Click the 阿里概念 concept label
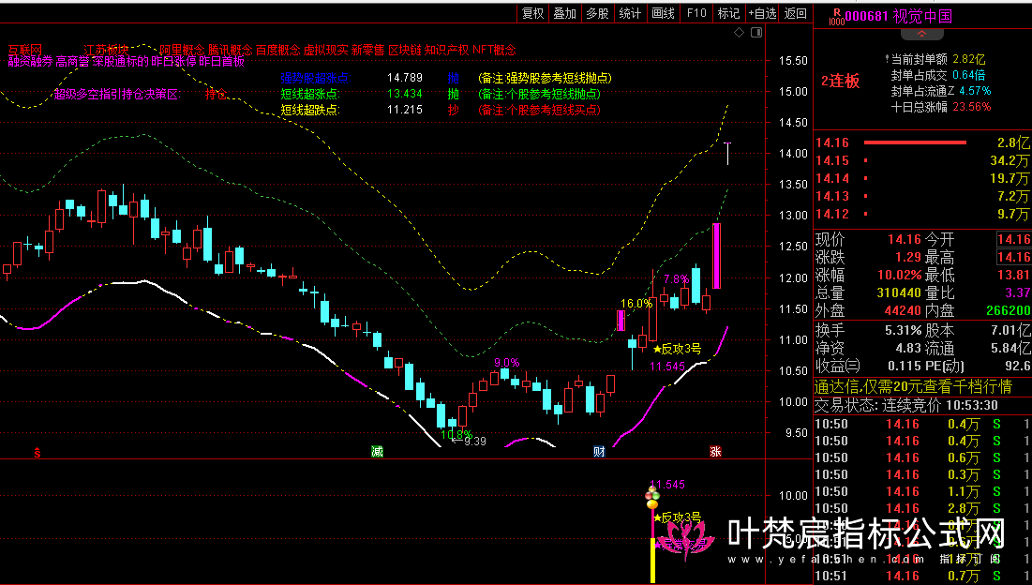Screen dimensions: 1032x585 [x=182, y=50]
